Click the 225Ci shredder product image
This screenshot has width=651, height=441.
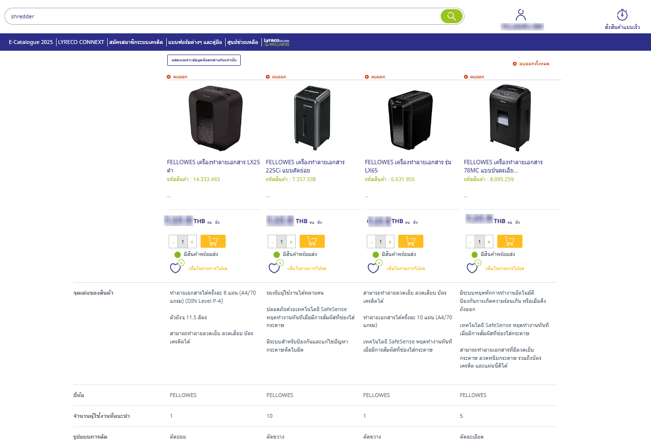point(313,118)
